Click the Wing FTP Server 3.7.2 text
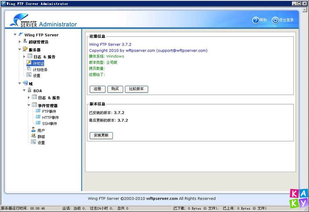This screenshot has width=309, height=212. coord(110,44)
